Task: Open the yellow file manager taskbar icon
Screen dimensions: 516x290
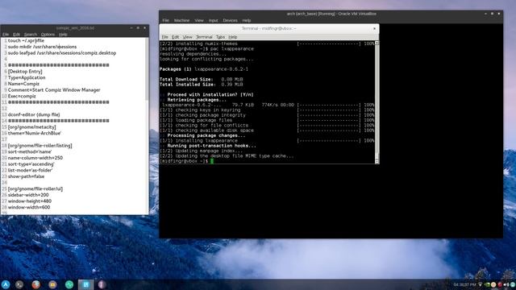Action: point(52,284)
